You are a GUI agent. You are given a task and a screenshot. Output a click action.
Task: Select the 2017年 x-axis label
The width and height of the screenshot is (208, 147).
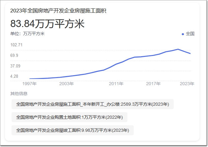(153, 84)
